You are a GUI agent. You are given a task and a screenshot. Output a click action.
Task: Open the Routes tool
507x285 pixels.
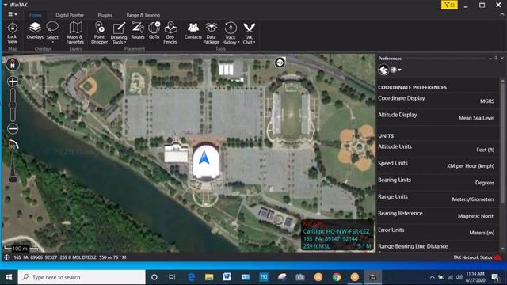coord(138,31)
